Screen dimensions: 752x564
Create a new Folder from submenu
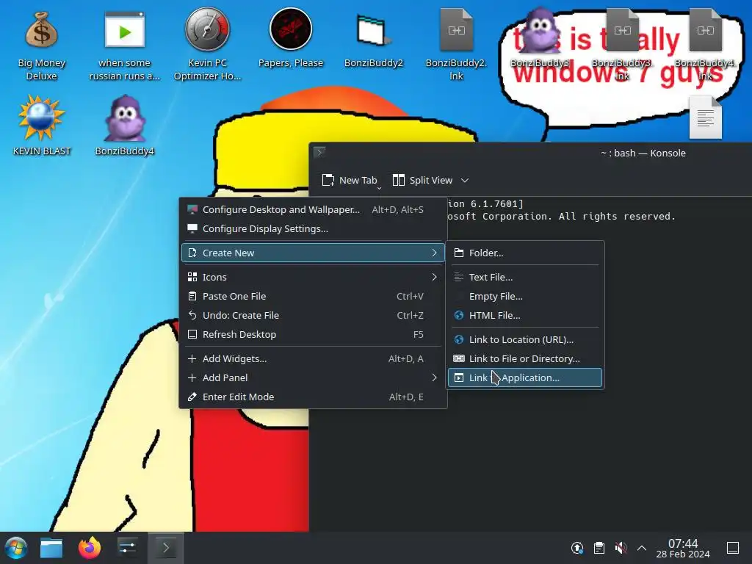[x=525, y=253]
